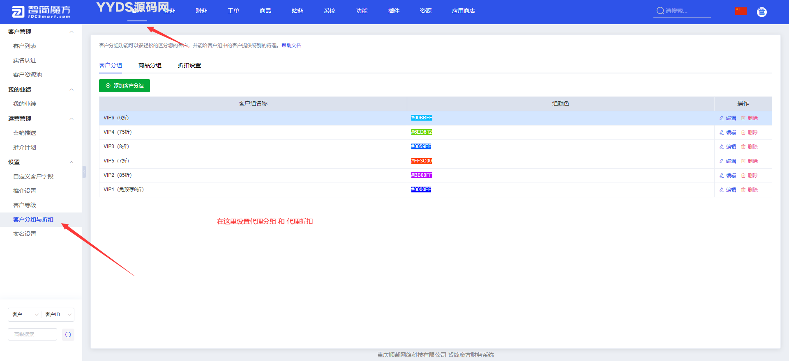Collapse the 运营管理 sidebar section

point(72,119)
